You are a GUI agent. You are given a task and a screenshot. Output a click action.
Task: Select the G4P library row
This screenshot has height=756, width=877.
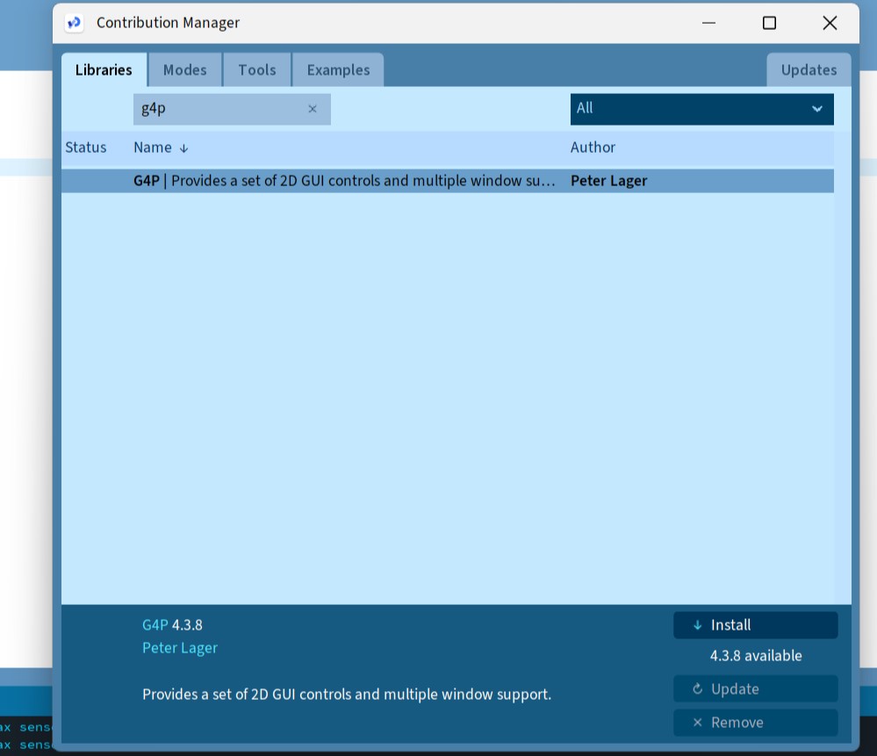pos(351,181)
